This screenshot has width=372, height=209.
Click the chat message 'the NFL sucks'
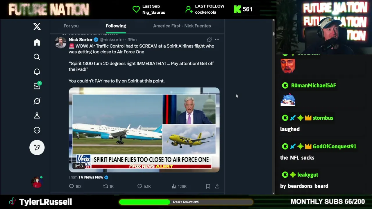click(297, 158)
